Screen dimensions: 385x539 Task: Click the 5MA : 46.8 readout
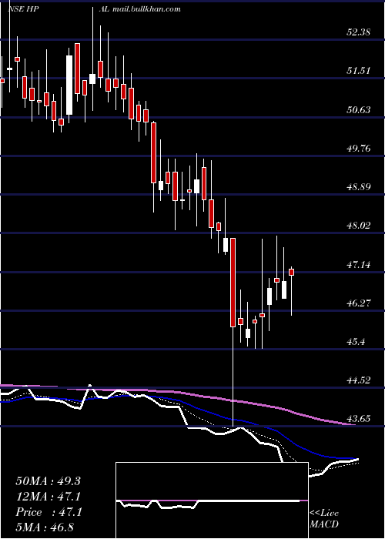pyautogui.click(x=45, y=527)
